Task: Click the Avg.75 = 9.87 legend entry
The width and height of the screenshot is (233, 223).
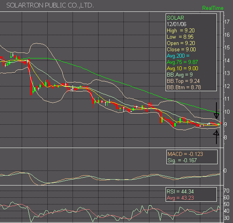Action: tap(182, 62)
